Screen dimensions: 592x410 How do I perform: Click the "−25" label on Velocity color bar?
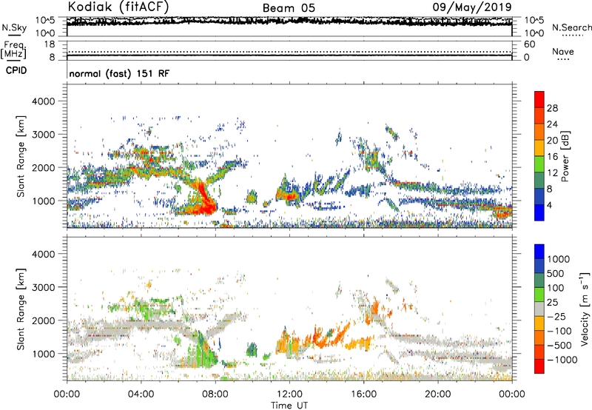(556, 316)
